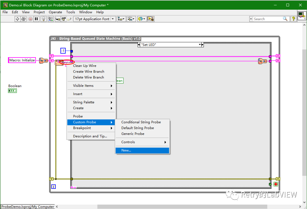Screen dimensions: 307x209
Task: Expand the String Palette submenu
Action: point(91,102)
